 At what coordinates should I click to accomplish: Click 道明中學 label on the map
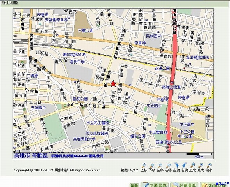pos(77,62)
